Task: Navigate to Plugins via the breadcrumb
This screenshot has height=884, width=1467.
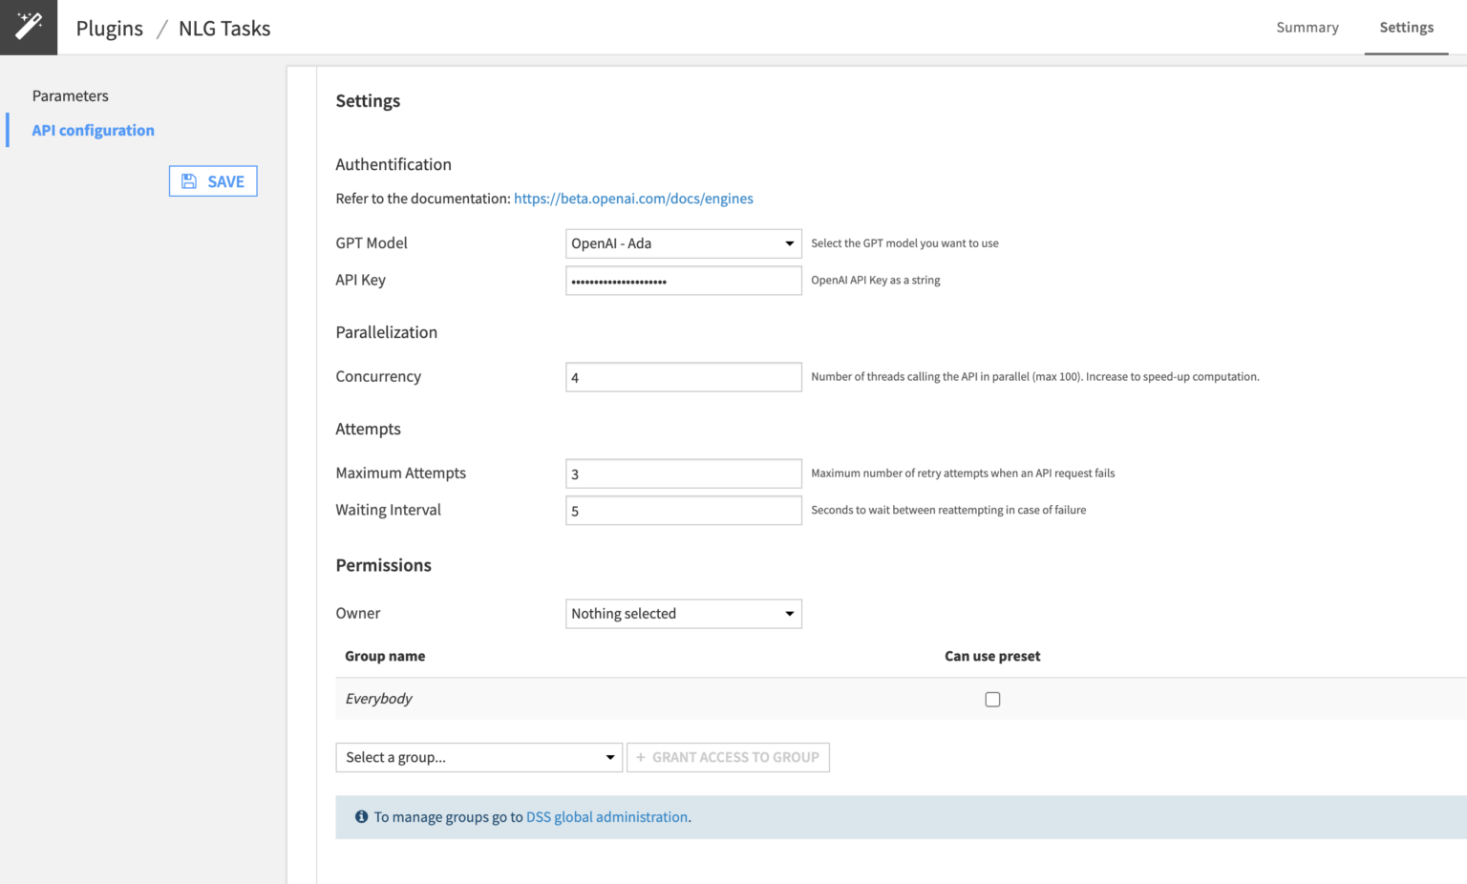Action: (109, 28)
